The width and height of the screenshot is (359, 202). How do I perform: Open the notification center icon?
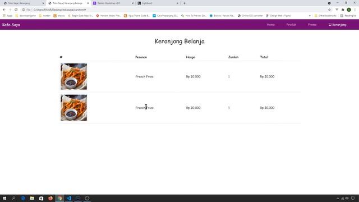coord(353,198)
